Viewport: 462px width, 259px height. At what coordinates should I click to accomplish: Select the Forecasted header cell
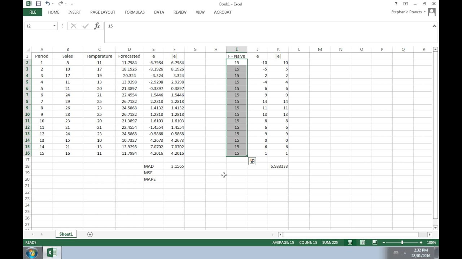click(x=129, y=56)
